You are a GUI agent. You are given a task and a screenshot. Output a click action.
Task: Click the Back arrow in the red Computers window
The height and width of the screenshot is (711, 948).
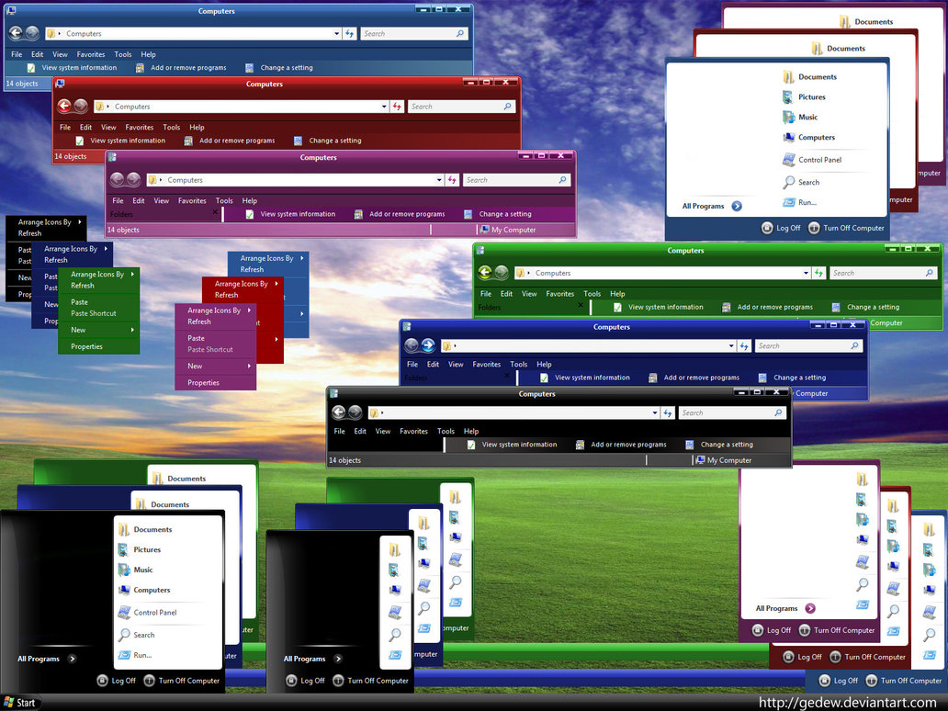pos(64,106)
